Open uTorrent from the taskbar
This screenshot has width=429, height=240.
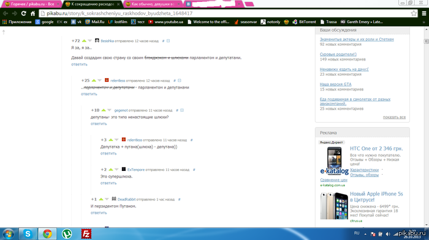point(67,234)
